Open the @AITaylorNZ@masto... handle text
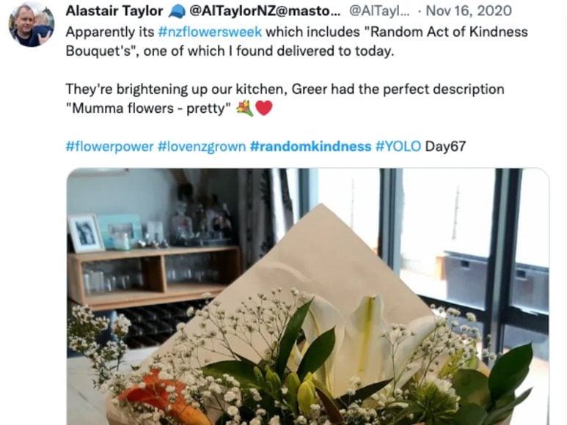Image resolution: width=567 pixels, height=425 pixels. coord(265,11)
